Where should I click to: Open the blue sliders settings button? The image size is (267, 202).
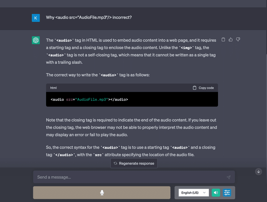[x=227, y=193]
